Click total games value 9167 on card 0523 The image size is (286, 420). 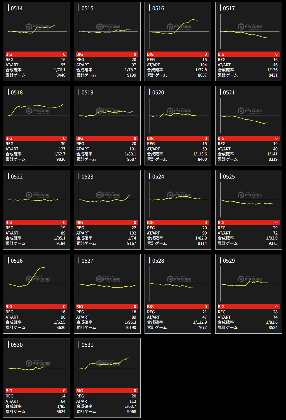[132, 243]
